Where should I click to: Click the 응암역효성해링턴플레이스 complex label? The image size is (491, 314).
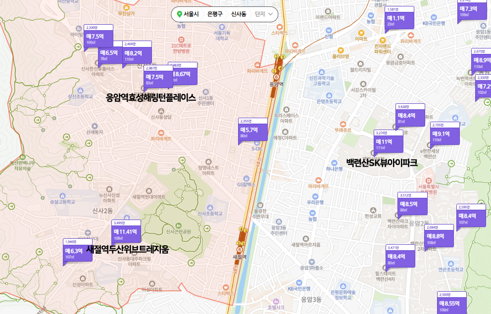[x=150, y=97]
